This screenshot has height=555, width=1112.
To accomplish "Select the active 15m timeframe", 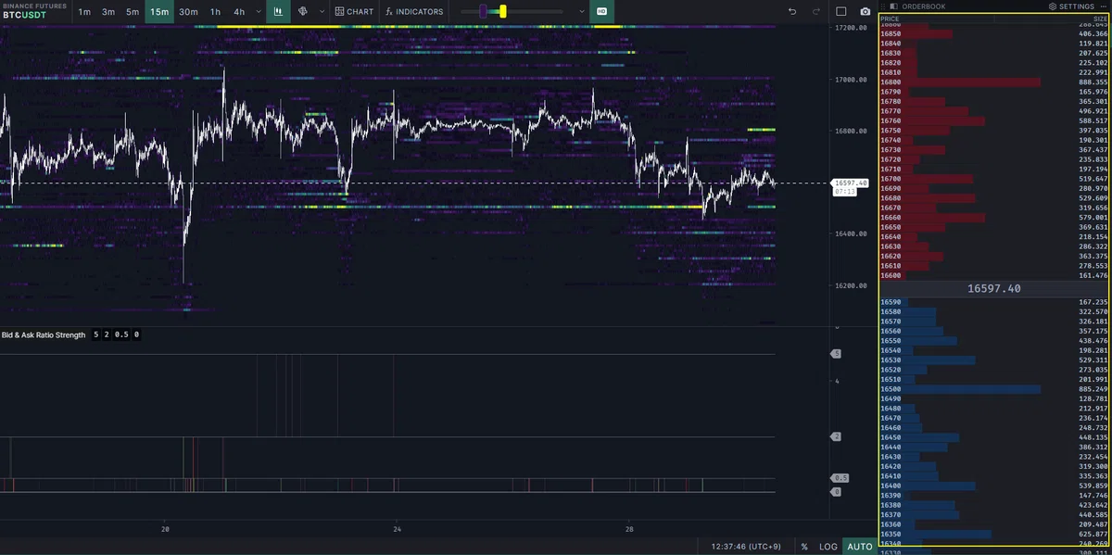I will click(x=159, y=11).
